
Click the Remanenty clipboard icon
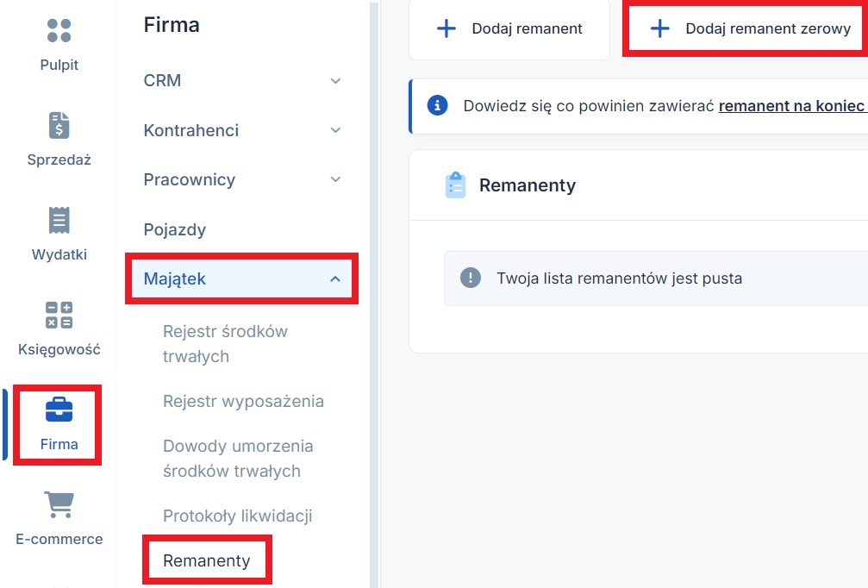coord(455,185)
